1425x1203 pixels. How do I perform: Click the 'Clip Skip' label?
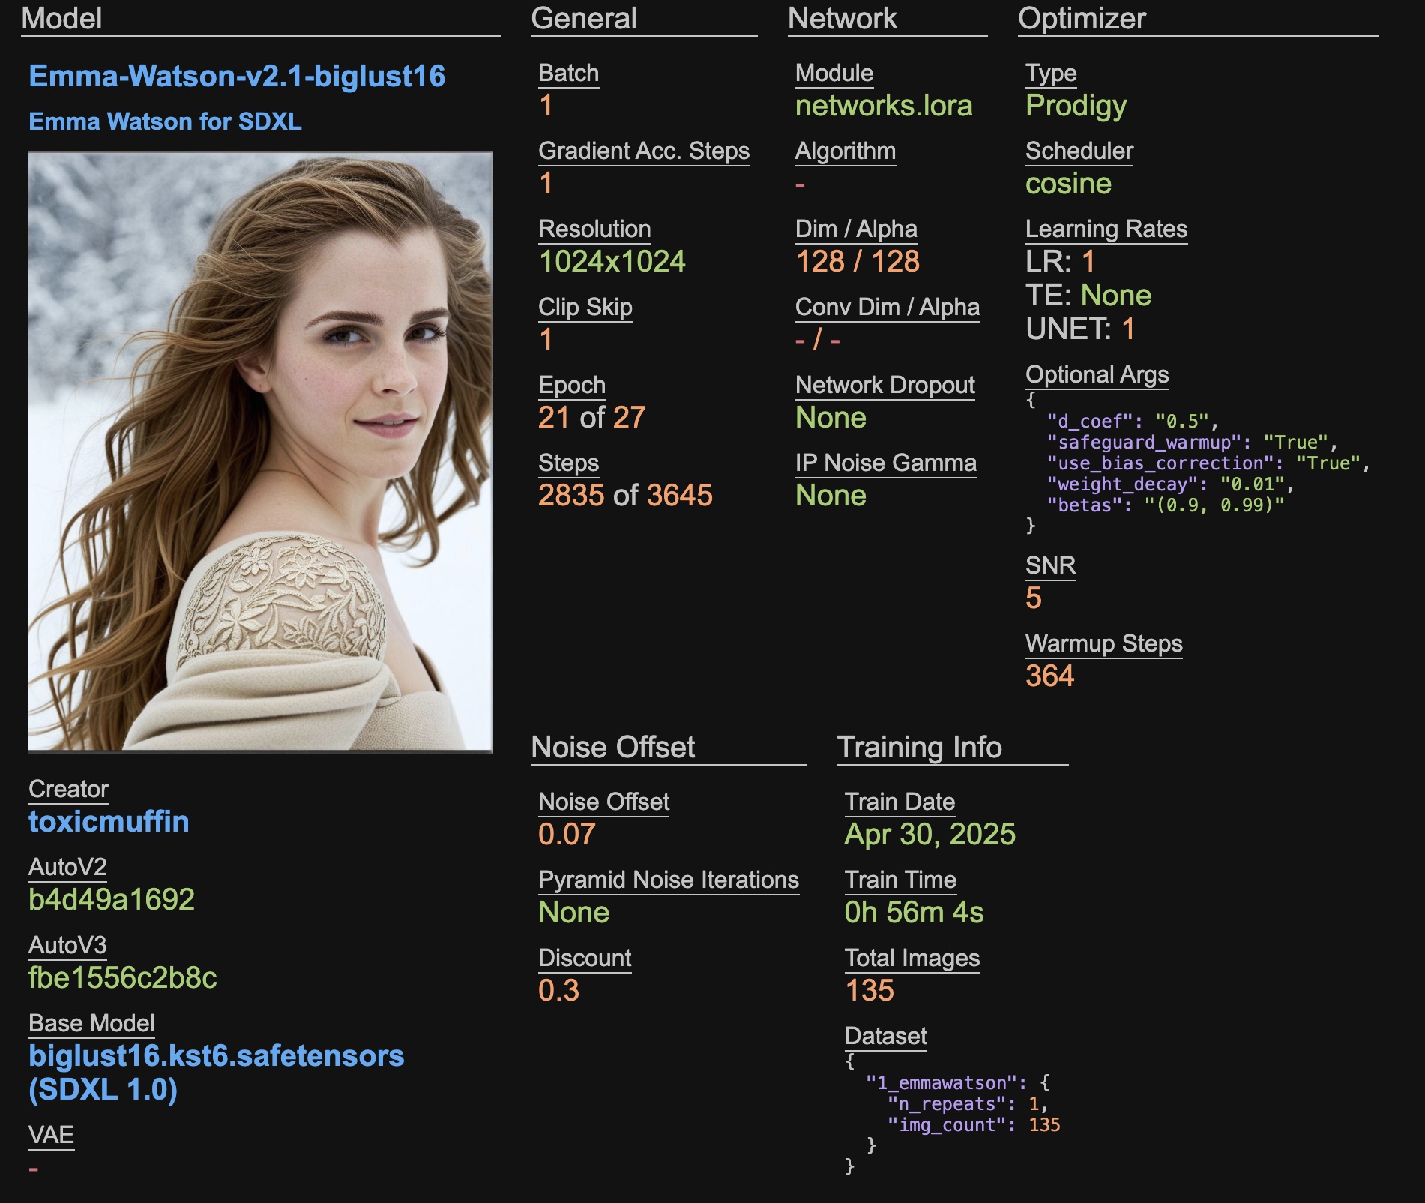(585, 307)
